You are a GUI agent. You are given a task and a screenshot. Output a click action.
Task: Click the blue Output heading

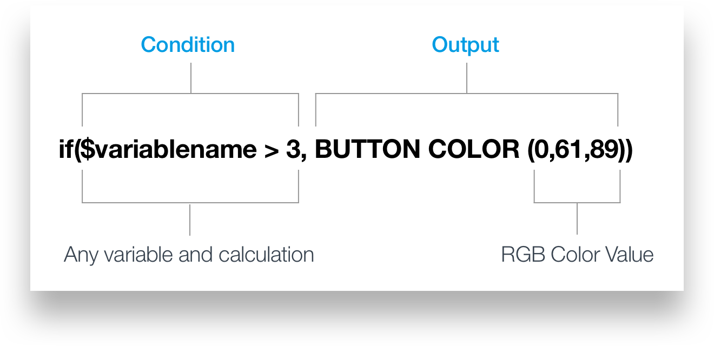tap(466, 45)
